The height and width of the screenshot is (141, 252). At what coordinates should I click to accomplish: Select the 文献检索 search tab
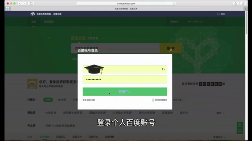[93, 38]
